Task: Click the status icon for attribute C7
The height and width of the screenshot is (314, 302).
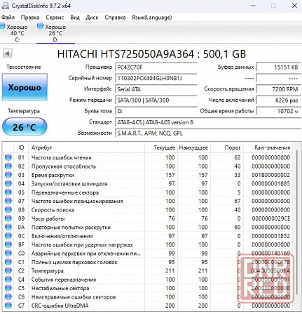Action: [8, 306]
